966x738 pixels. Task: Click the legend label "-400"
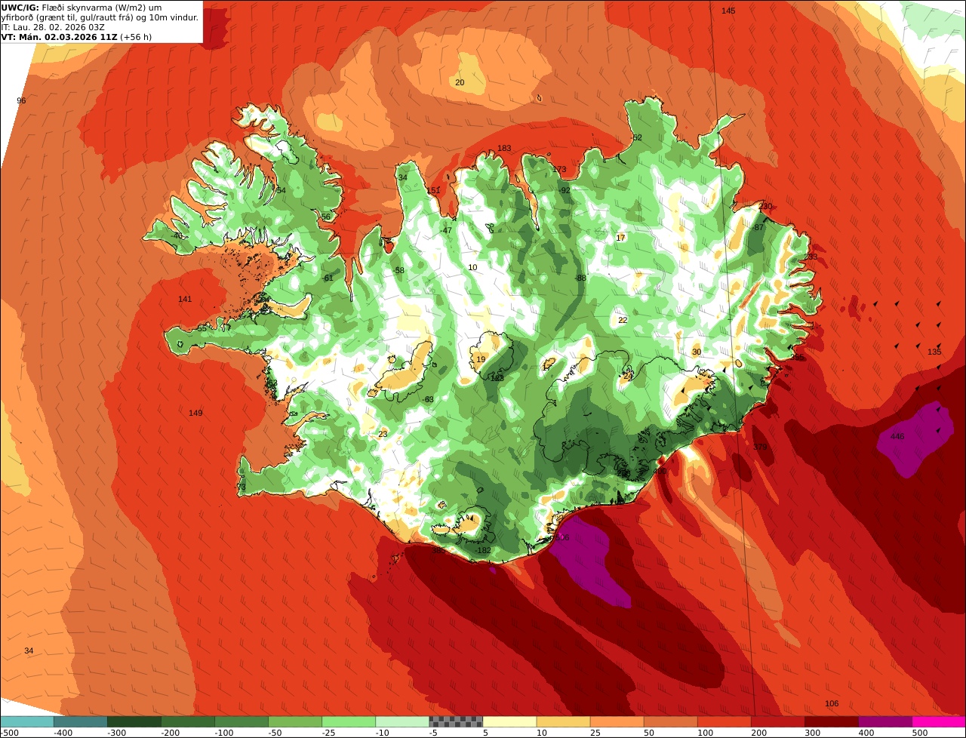tap(63, 733)
